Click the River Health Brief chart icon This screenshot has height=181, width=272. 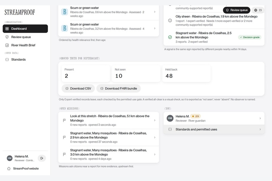pos(7,45)
